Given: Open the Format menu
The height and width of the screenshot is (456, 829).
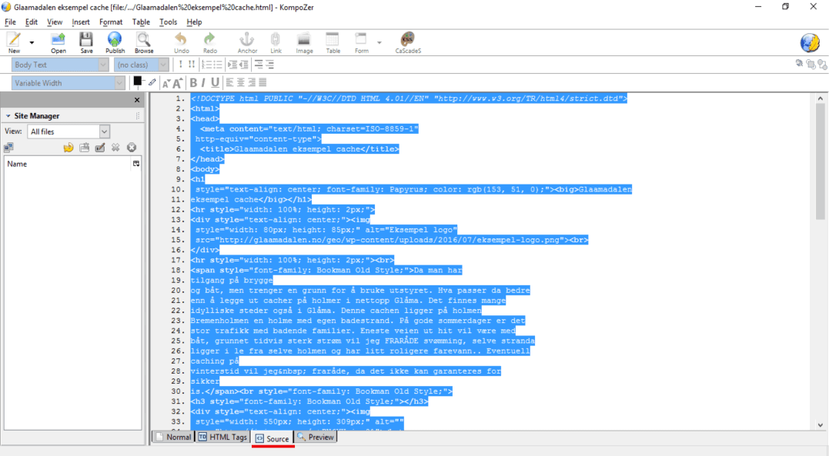Looking at the screenshot, I should click(x=111, y=22).
